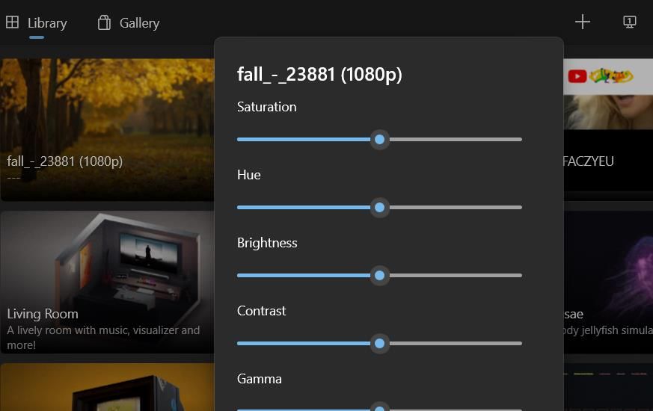Screen dimensions: 653x411
Task: Click the far right end of Saturation track
Action: tap(519, 140)
